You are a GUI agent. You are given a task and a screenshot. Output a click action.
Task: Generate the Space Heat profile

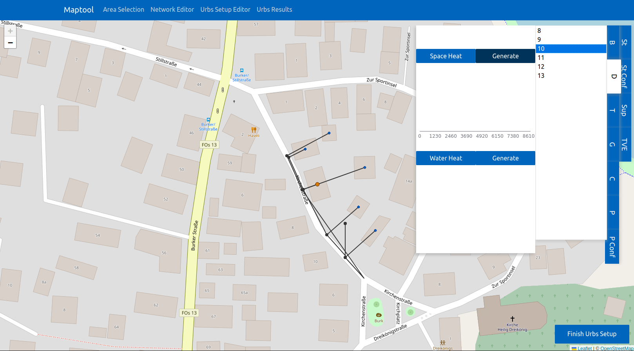[505, 56]
